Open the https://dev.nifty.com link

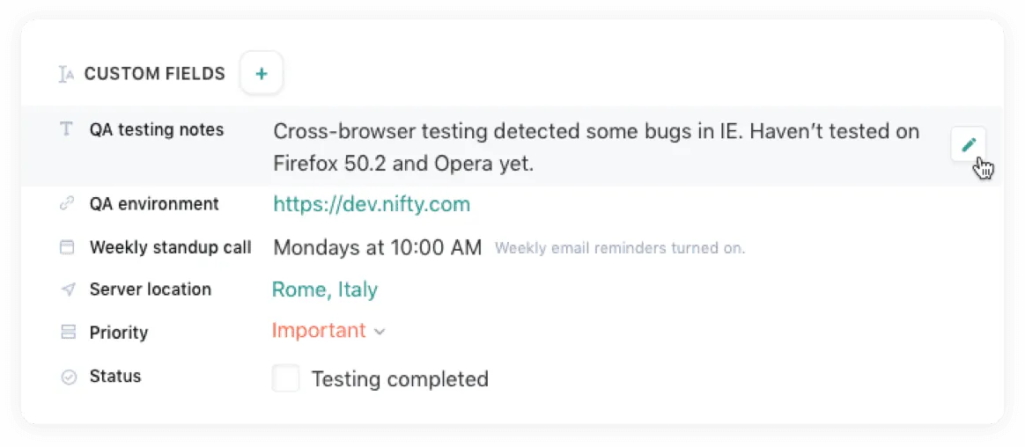click(372, 205)
